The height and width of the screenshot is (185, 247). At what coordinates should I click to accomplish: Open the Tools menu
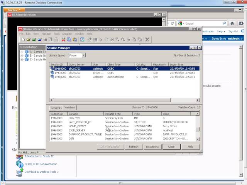click(57, 34)
